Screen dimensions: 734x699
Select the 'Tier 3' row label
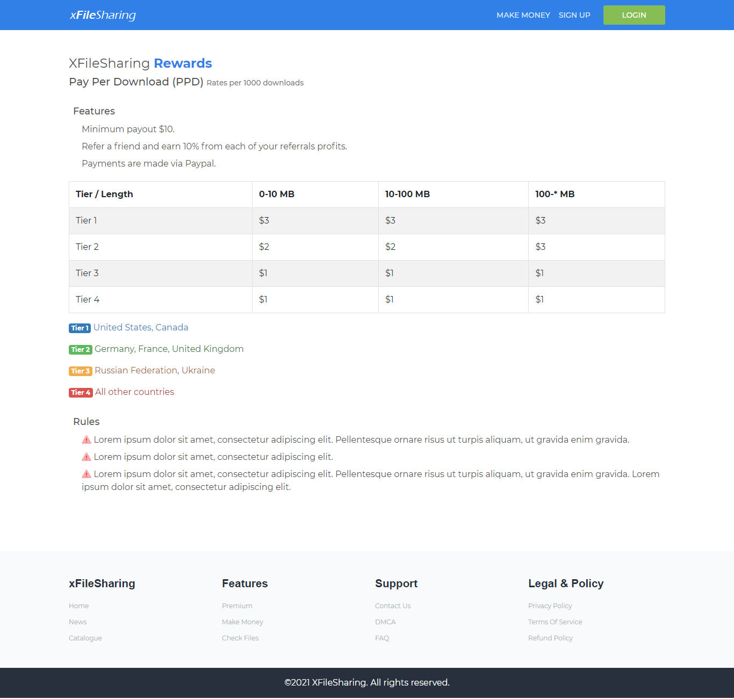pyautogui.click(x=87, y=273)
